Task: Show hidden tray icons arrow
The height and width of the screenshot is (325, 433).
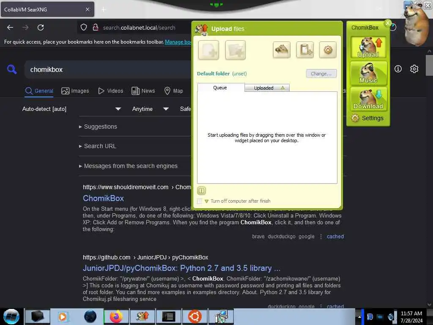Action: tap(359, 317)
